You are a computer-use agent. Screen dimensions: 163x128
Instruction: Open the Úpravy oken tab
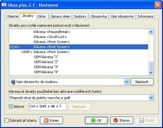(60, 16)
